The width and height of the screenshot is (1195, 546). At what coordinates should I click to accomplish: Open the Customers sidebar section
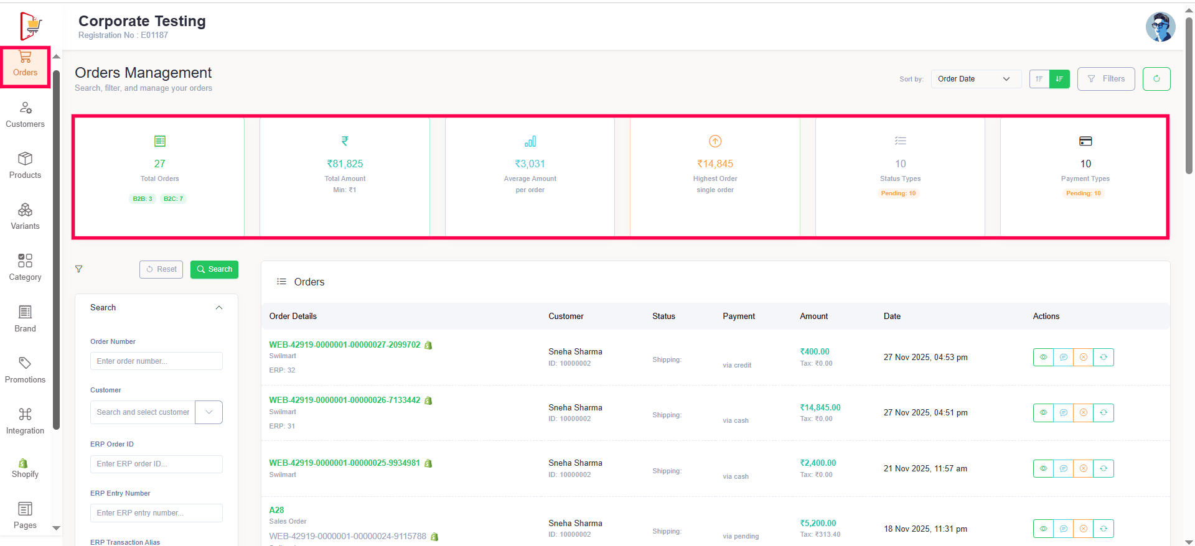tap(25, 115)
